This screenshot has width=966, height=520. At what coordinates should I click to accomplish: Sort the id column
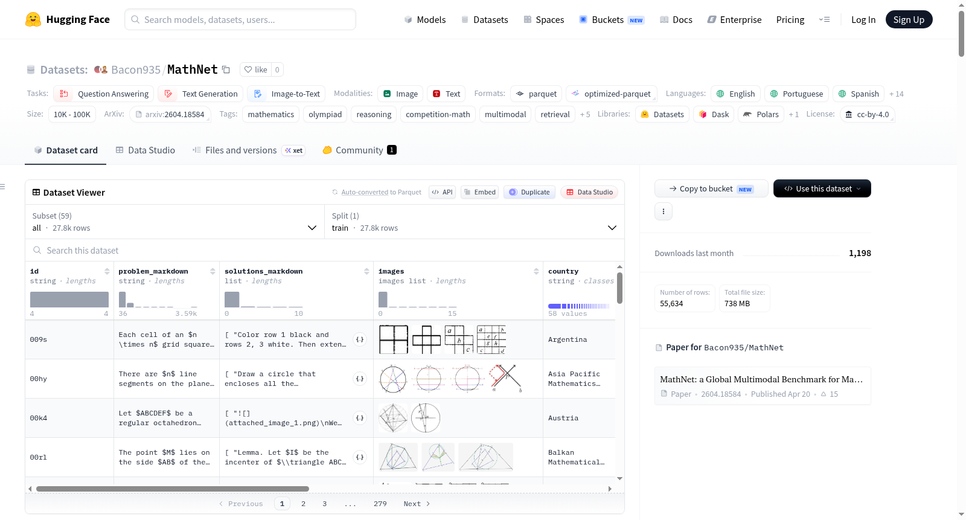[x=107, y=272]
